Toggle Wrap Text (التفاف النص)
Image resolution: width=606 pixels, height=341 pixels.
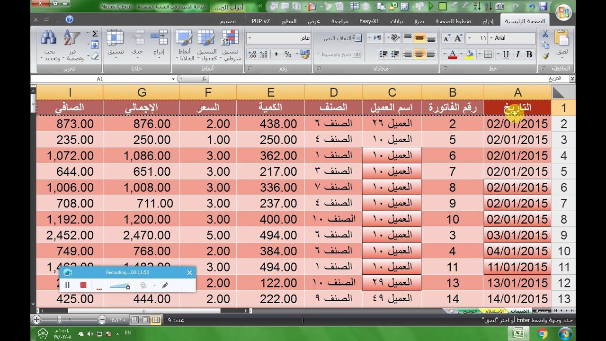coord(342,38)
